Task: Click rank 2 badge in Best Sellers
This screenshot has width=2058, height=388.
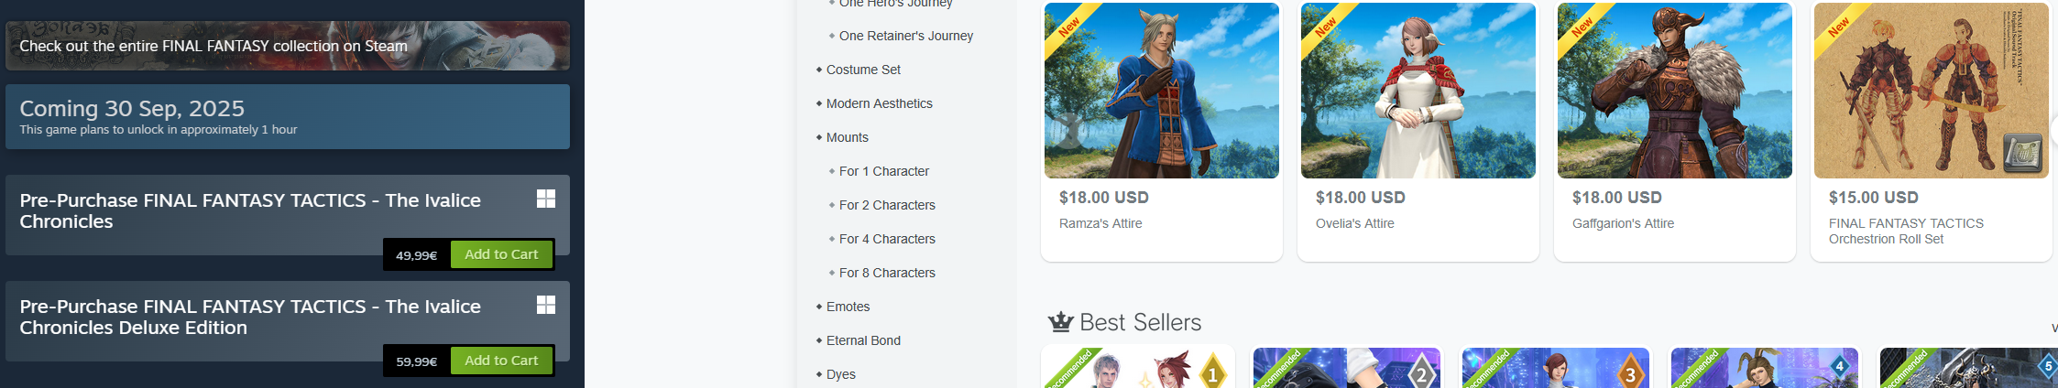Action: tap(1421, 373)
